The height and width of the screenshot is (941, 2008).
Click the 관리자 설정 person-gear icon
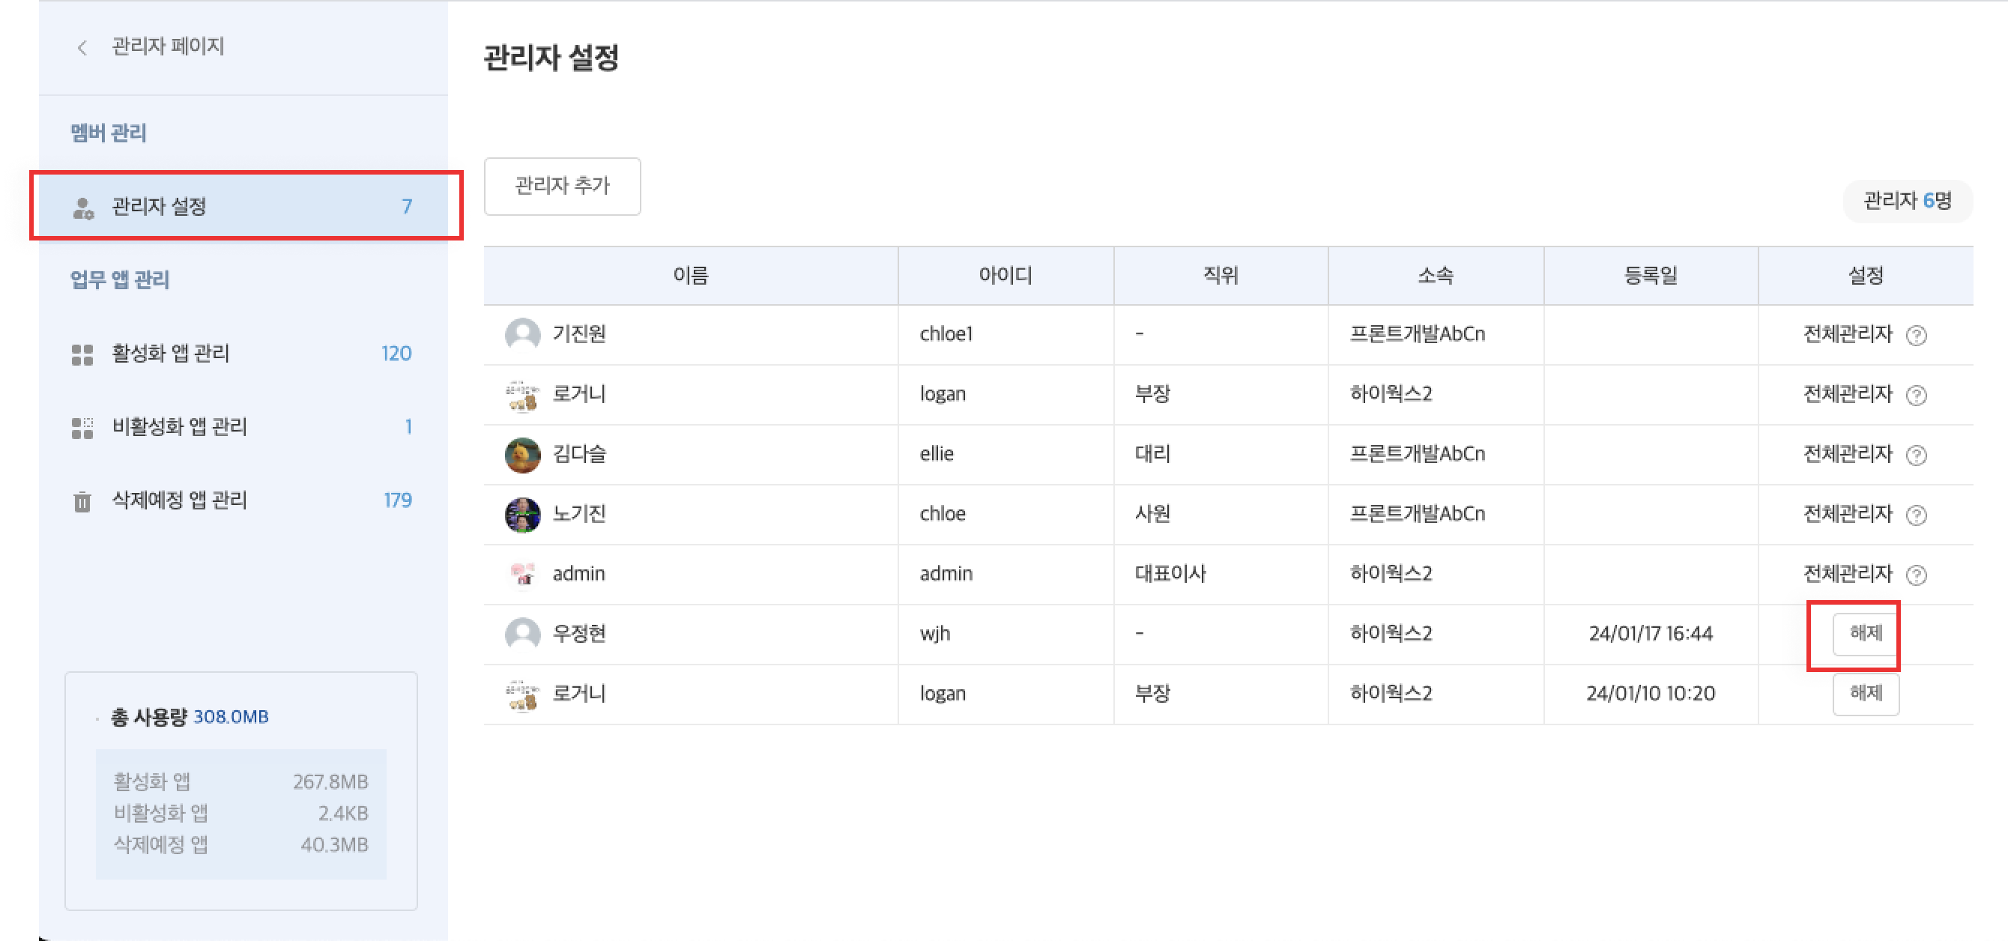coord(82,208)
